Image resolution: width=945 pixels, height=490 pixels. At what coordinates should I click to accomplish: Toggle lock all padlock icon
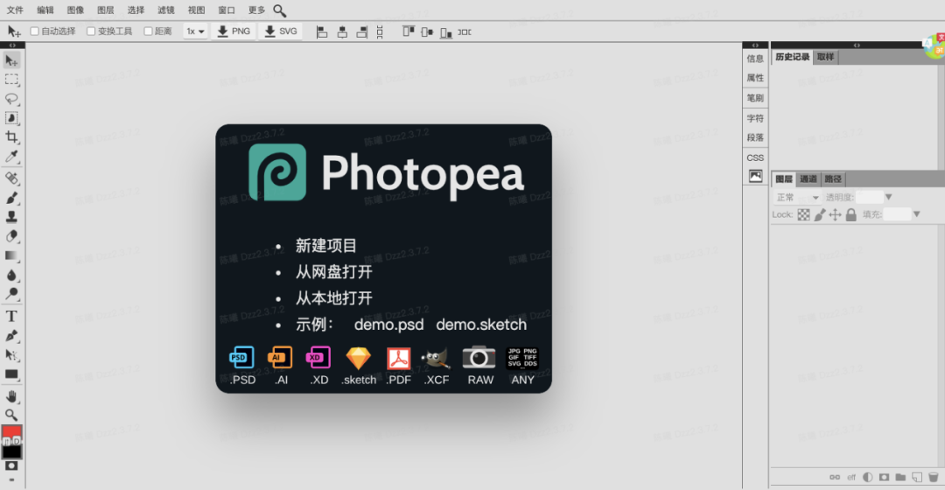[x=851, y=214]
